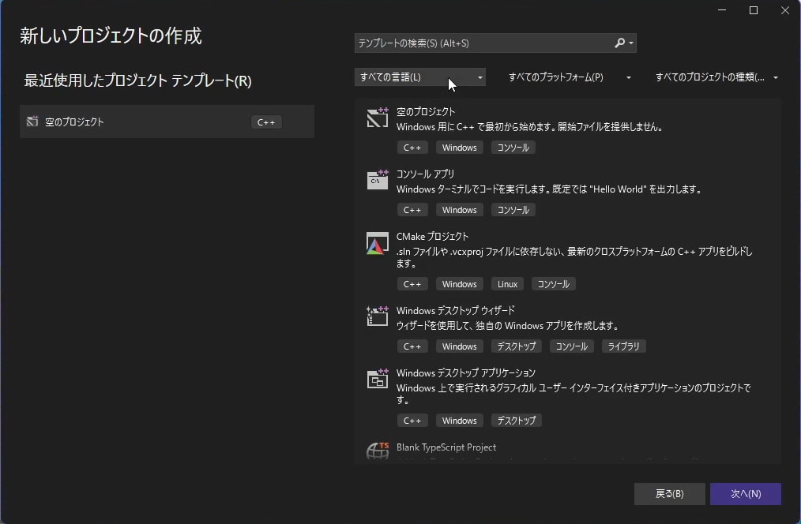
Task: Click C++ badge in recent templates
Action: [266, 122]
